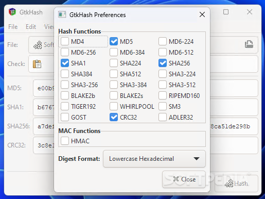265x199 pixels.
Task: Click the gears icon in File chooser button
Action: 38,45
